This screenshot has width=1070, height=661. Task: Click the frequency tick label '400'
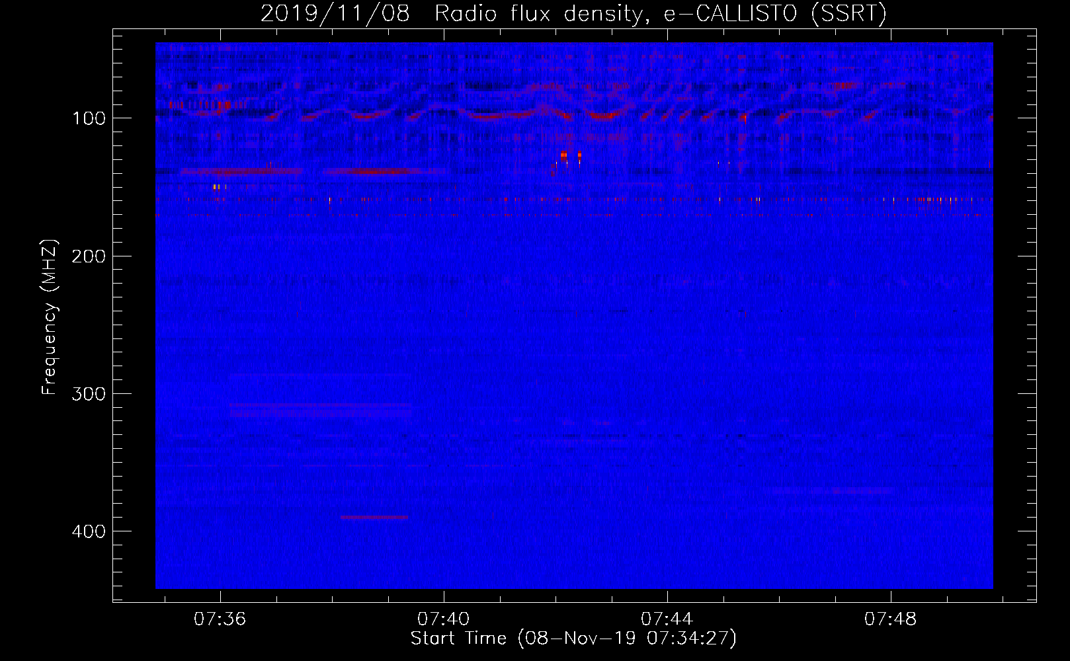click(x=89, y=531)
